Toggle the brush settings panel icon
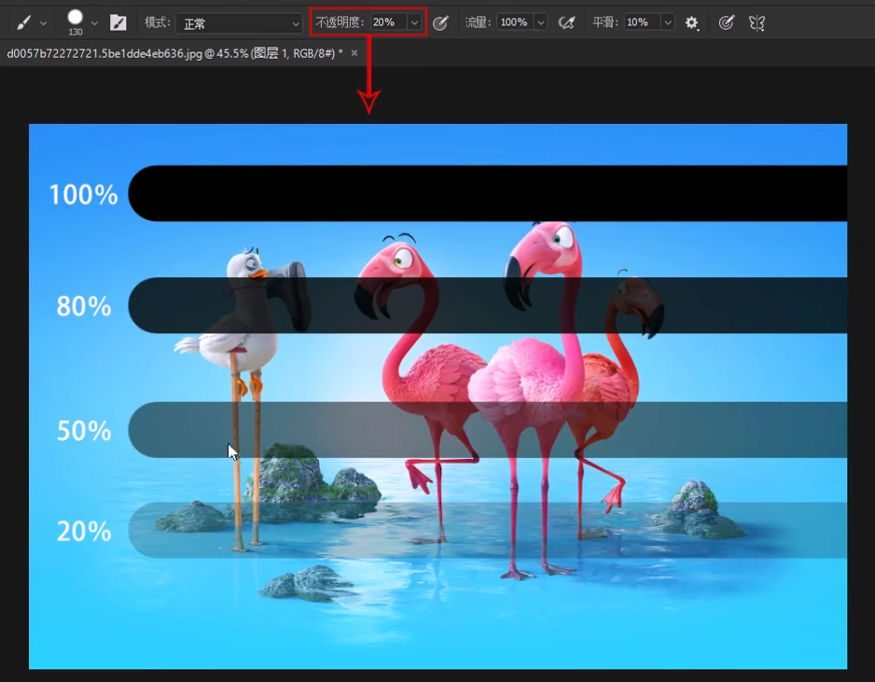This screenshot has width=875, height=682. point(118,23)
